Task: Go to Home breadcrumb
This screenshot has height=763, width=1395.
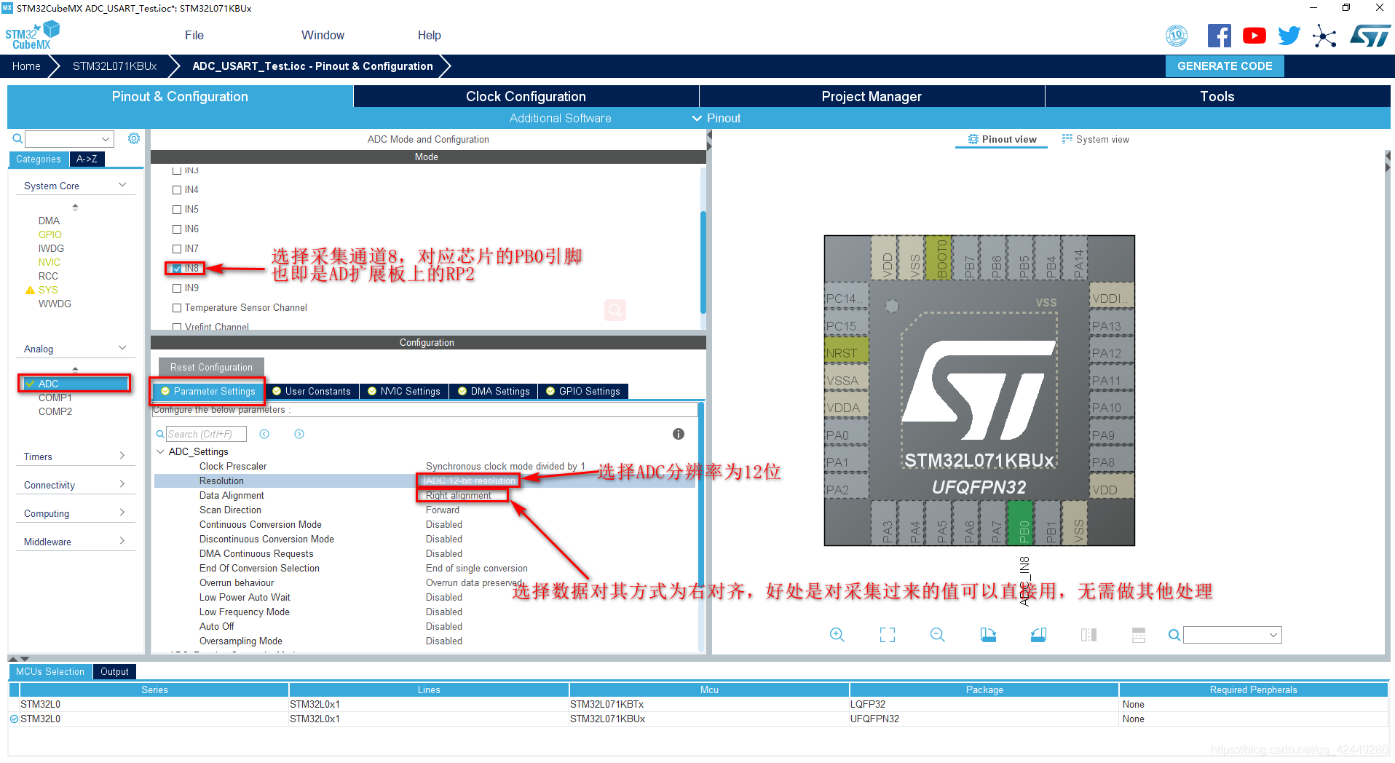Action: coord(26,66)
